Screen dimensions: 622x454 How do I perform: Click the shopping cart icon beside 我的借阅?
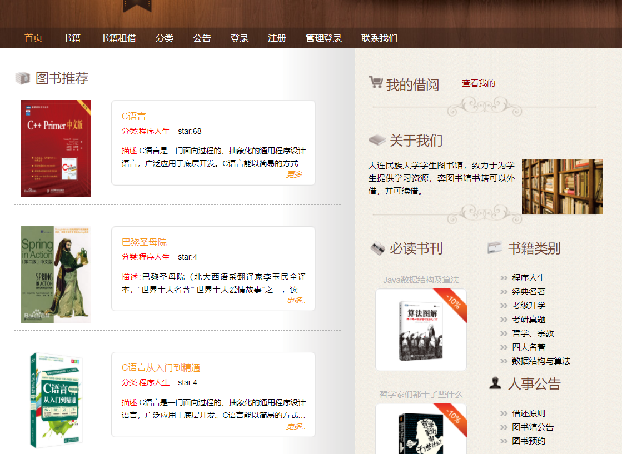[375, 82]
